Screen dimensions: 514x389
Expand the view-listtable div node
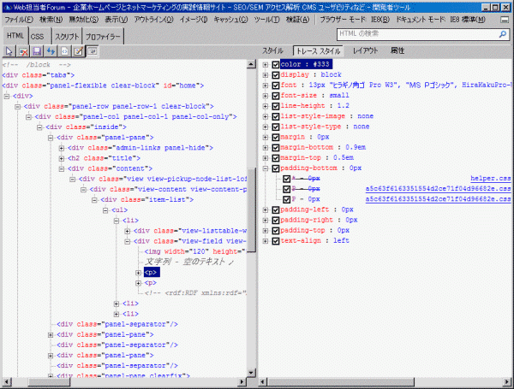[127, 232]
